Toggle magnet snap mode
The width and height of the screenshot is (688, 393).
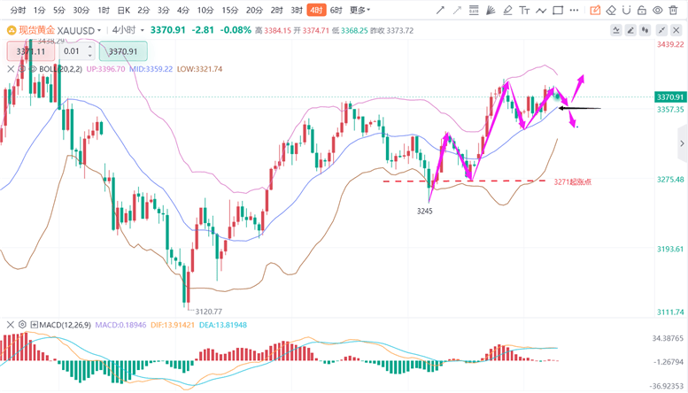626,10
